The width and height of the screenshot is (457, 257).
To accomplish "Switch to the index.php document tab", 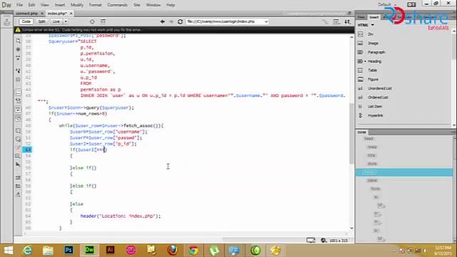I will point(57,14).
